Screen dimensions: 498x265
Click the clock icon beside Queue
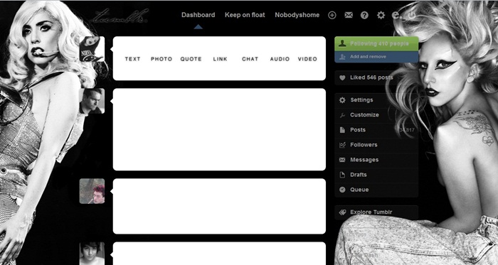click(x=342, y=190)
